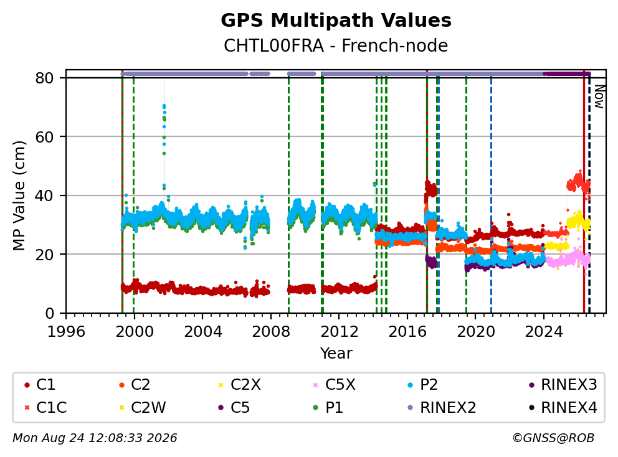Click the C1 legend marker
Screen dimensions: 618x457
27,385
